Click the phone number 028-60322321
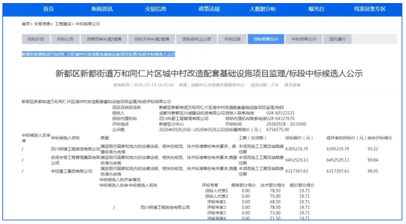 click(280, 113)
